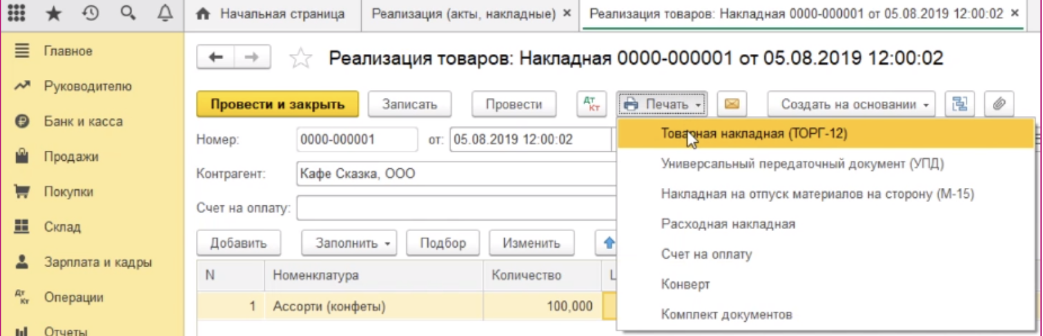
Task: Send document by email envelope icon
Action: tap(732, 104)
